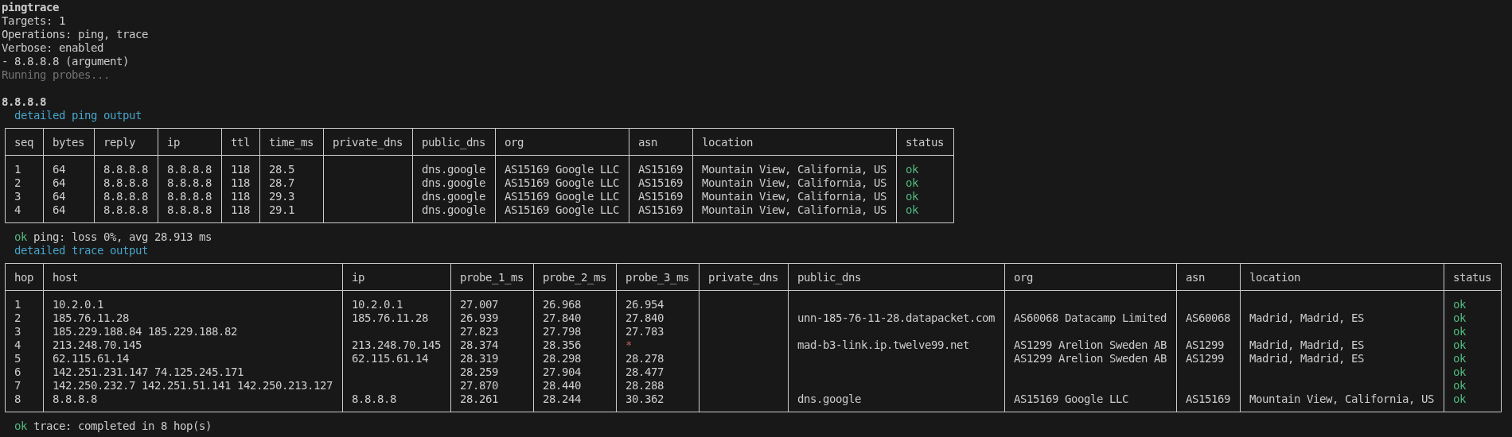
Task: Select the probe_1_ms column header
Action: 491,277
